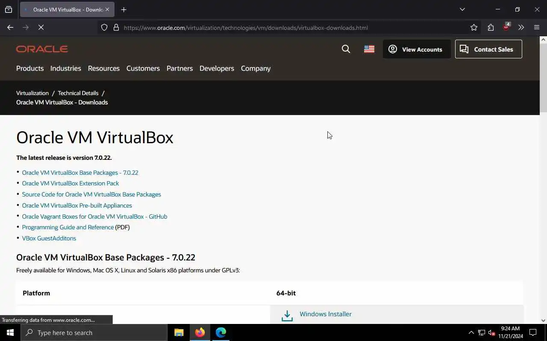
Task: Click scrollbar up arrow
Action: pos(543,40)
